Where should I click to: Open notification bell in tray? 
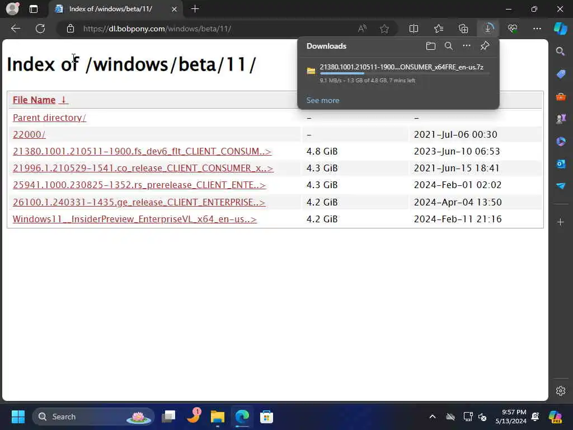pos(536,417)
